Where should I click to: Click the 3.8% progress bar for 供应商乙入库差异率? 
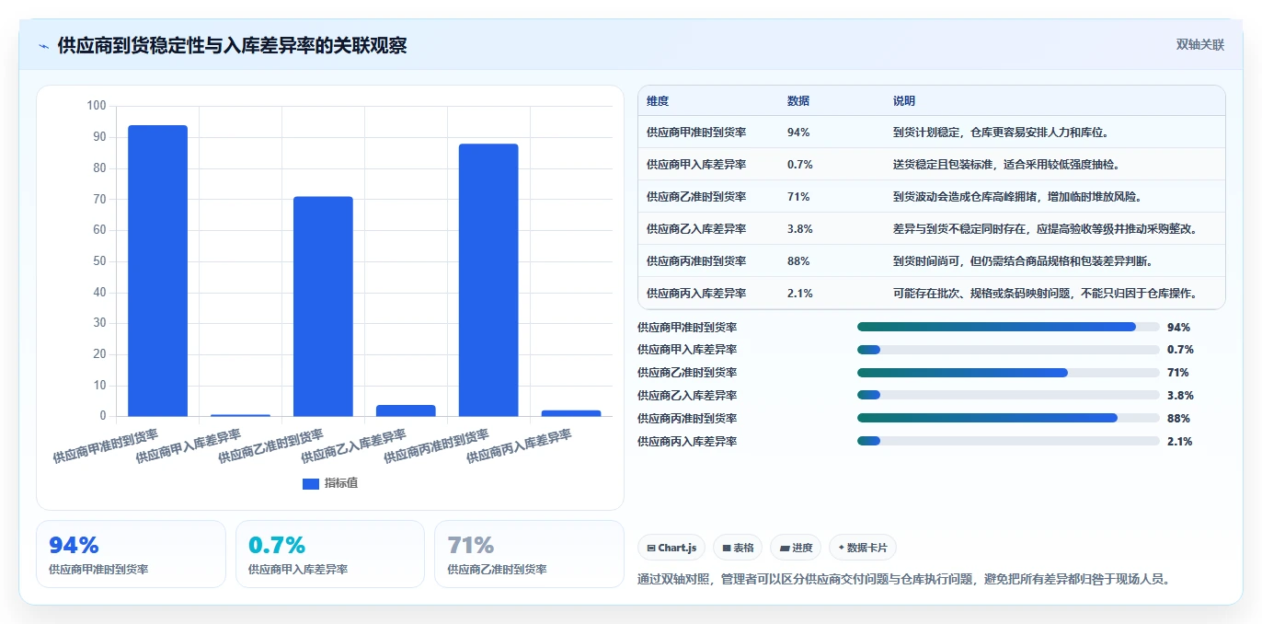coord(1008,396)
